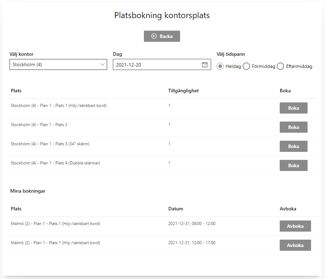Click the Tillgänglighet column header
Screen dimensions: 325x279
pyautogui.click(x=184, y=91)
